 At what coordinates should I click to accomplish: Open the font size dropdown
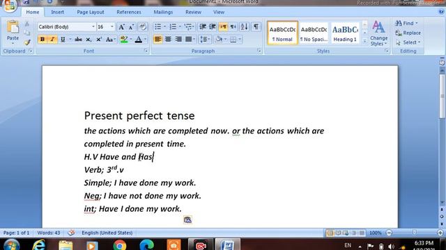[111, 27]
